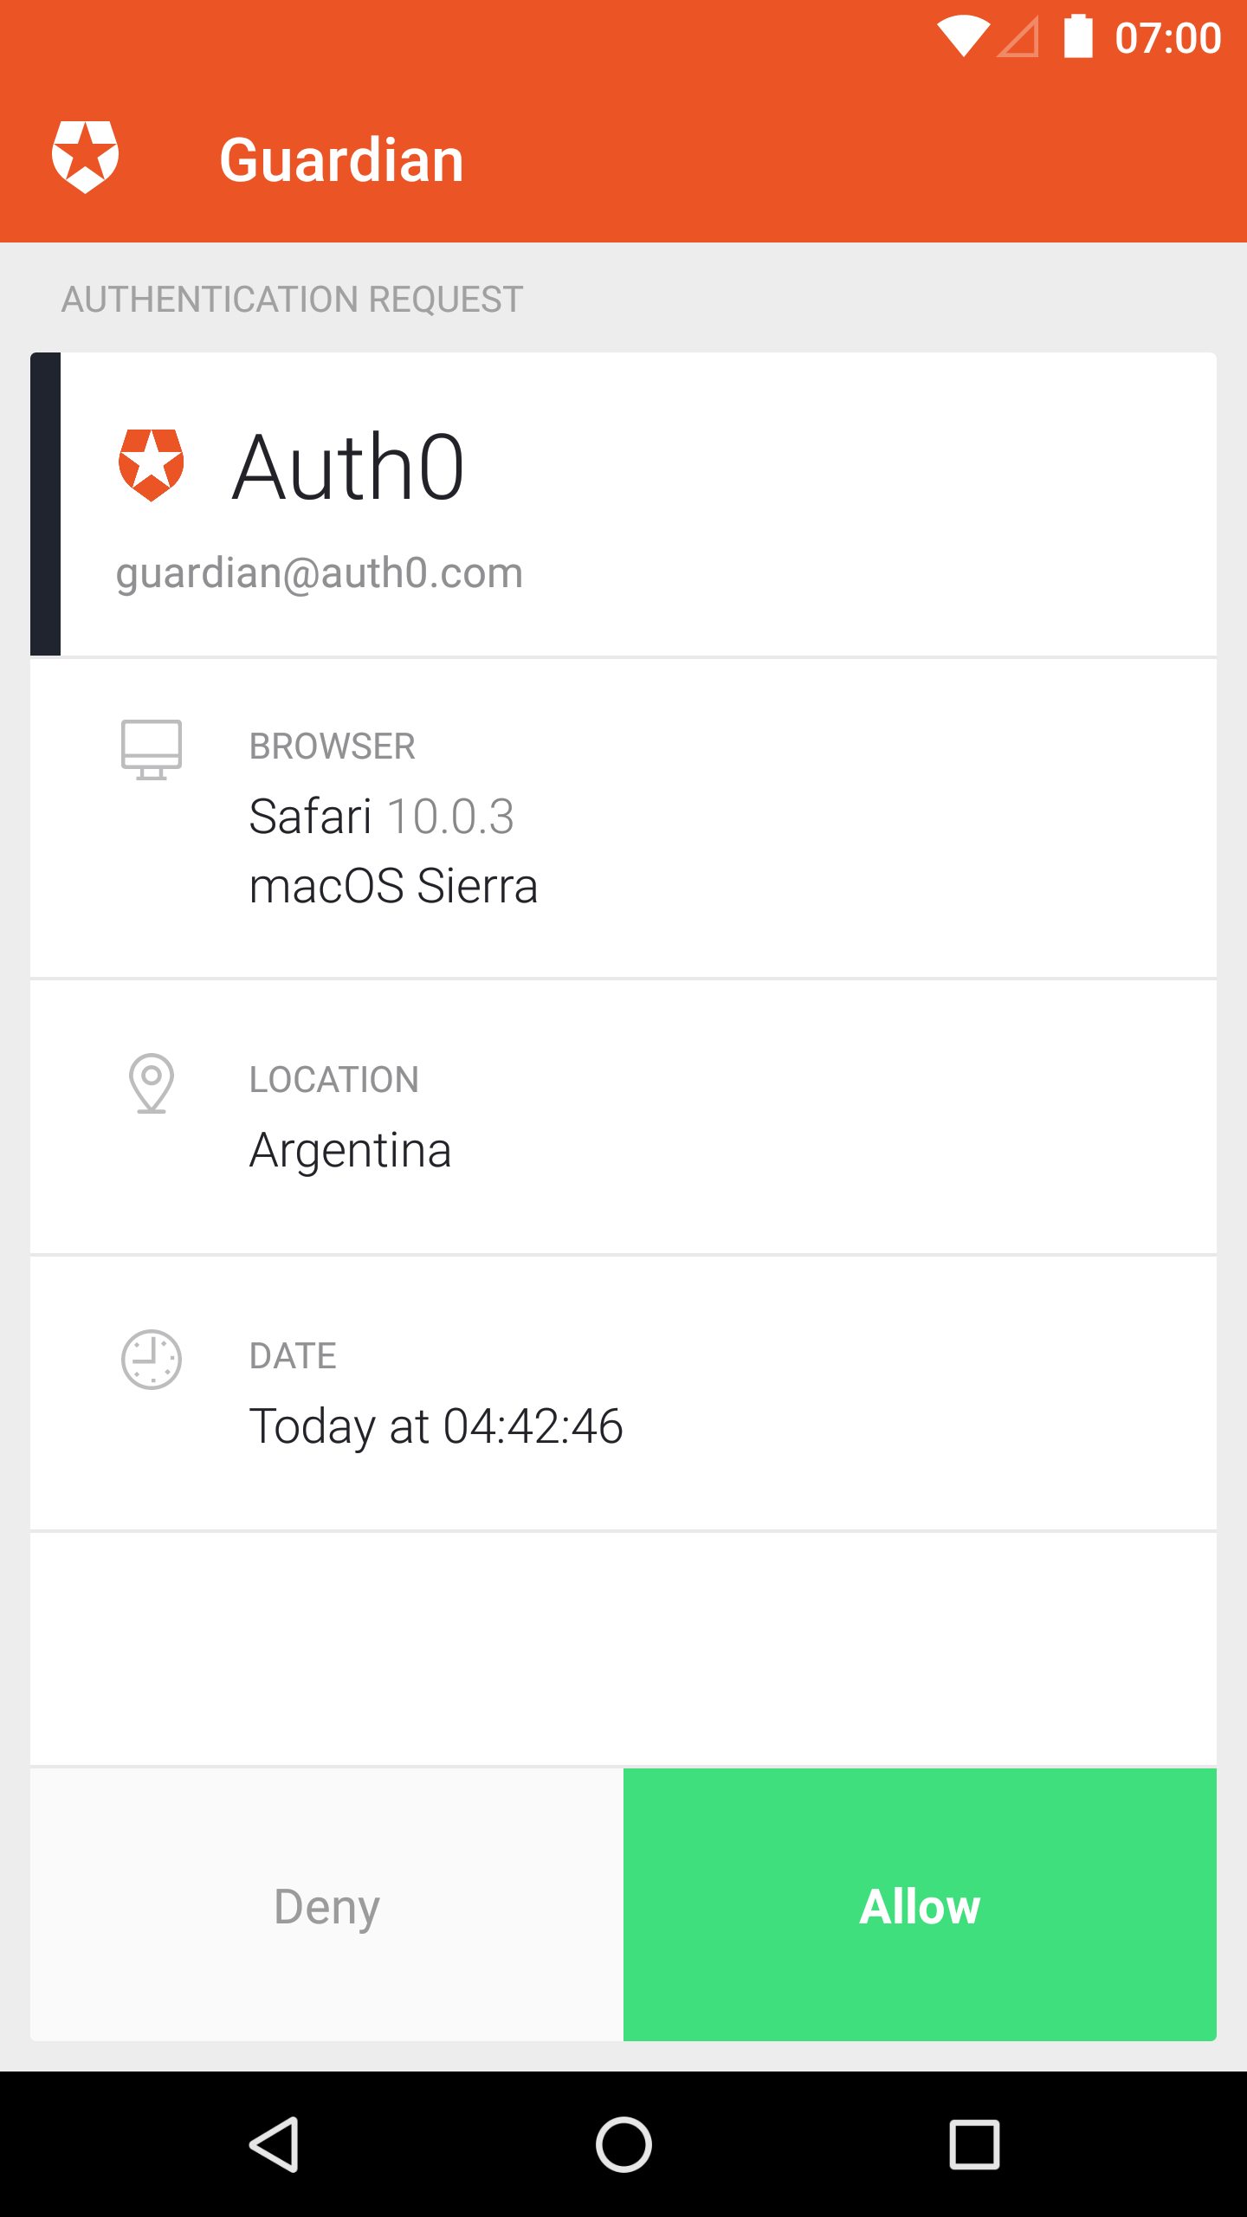Tap the location pin icon
This screenshot has height=2217, width=1247.
point(152,1083)
